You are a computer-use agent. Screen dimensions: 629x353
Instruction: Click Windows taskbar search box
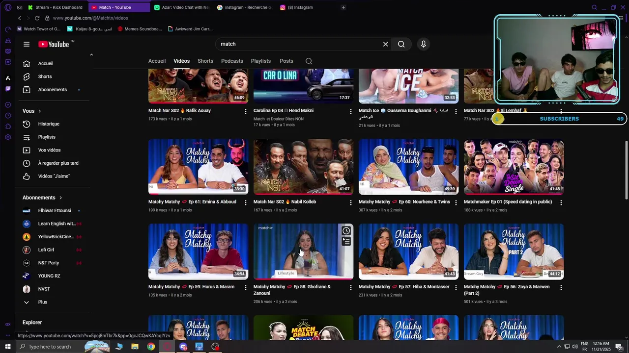tap(64, 347)
